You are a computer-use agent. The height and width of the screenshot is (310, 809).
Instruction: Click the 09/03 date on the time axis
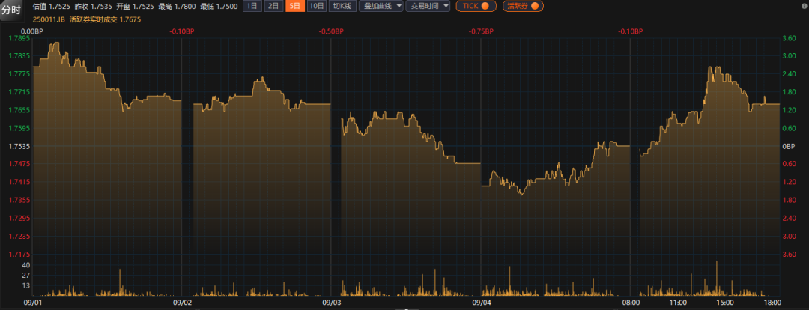332,303
